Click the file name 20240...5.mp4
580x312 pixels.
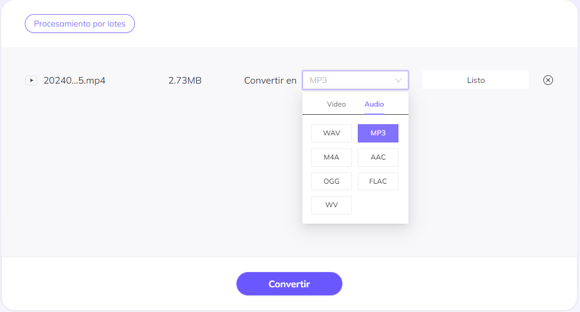74,81
